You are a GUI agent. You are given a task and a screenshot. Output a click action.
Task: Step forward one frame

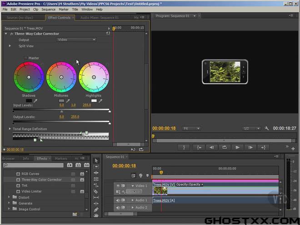(x=250, y=148)
